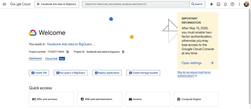Screen dimensions: 251x109
Task: Focus the resource search field
Action: [136, 4]
